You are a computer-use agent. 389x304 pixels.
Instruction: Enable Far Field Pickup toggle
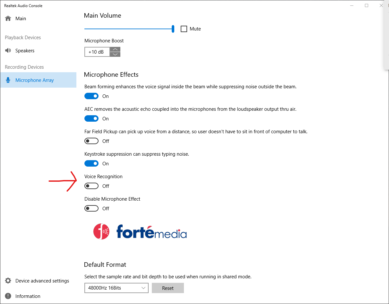91,141
